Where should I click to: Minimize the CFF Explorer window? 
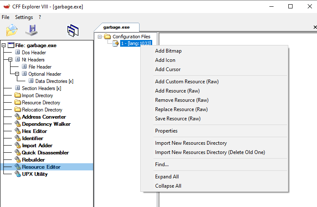[271, 6]
